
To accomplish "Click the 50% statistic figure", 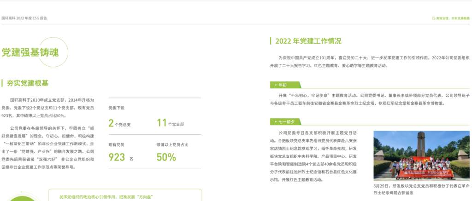I will pos(166,157).
